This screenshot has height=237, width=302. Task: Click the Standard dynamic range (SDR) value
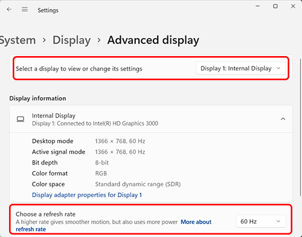[138, 184]
